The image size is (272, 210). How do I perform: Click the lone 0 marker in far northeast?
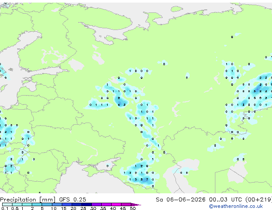(232, 37)
